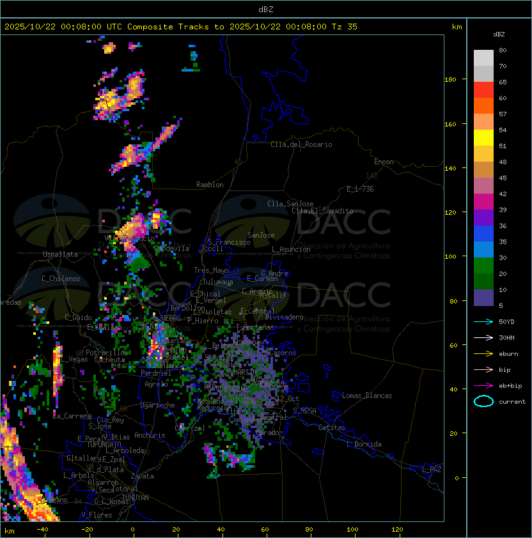
Task: Click the Zapata location label
Action: point(142,476)
